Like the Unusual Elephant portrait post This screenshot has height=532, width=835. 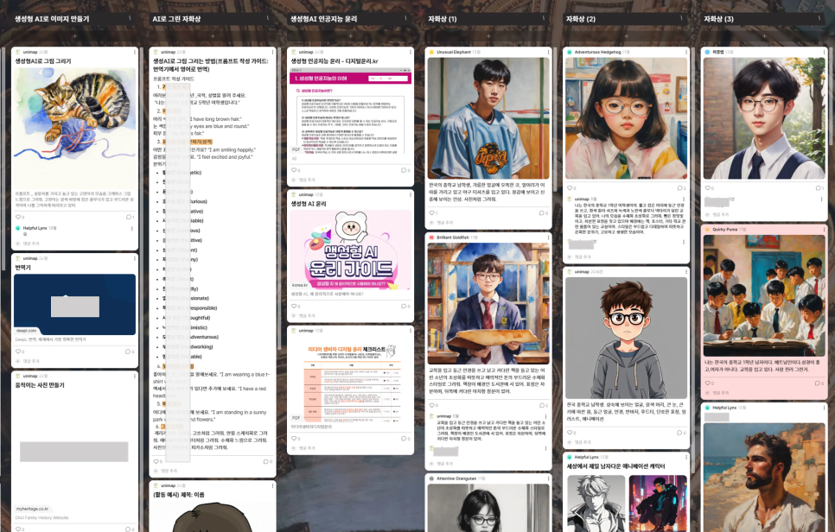(433, 212)
